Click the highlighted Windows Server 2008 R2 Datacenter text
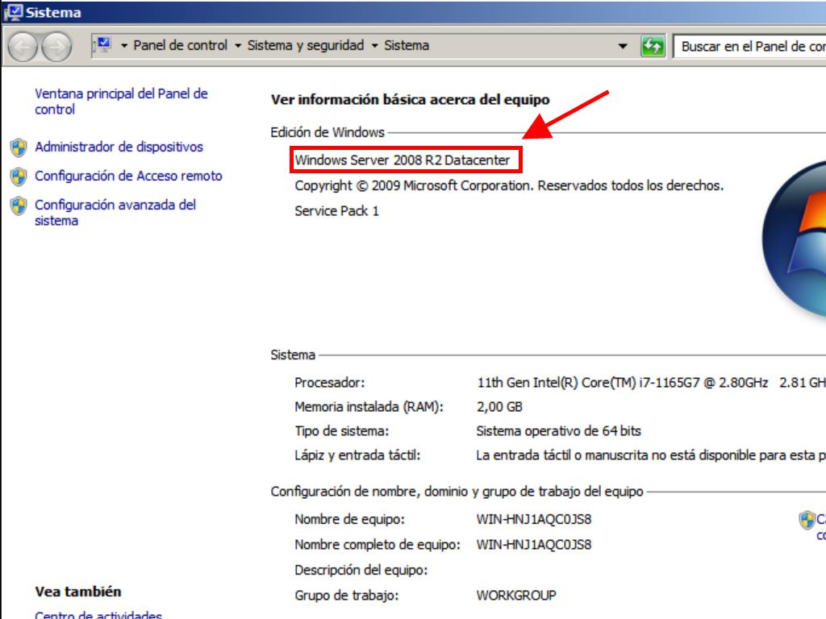 [403, 160]
